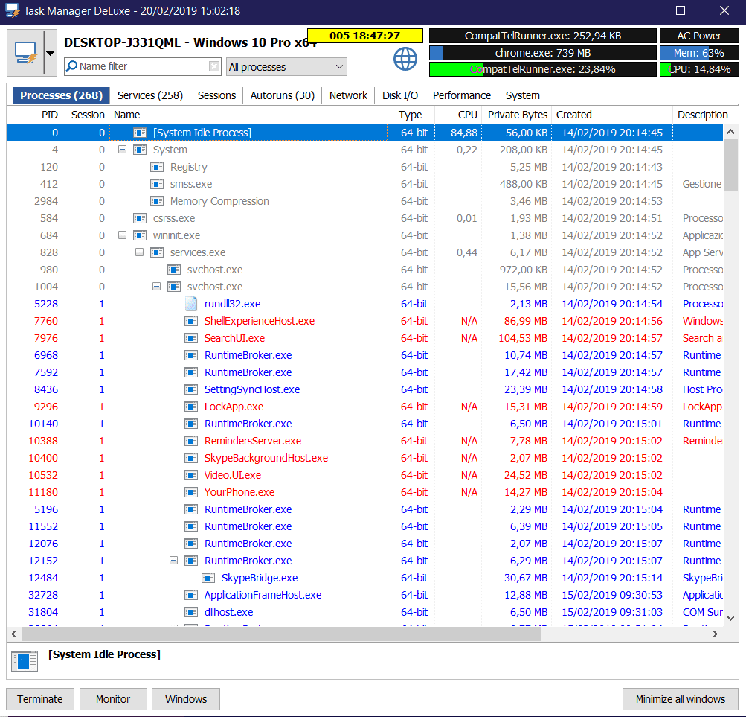Click Minimize all windows button
Image resolution: width=746 pixels, height=717 pixels.
click(680, 699)
